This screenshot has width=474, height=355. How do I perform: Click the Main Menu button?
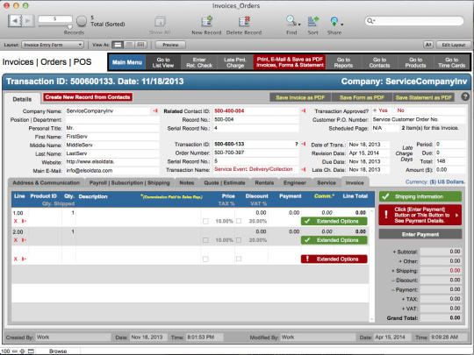127,62
